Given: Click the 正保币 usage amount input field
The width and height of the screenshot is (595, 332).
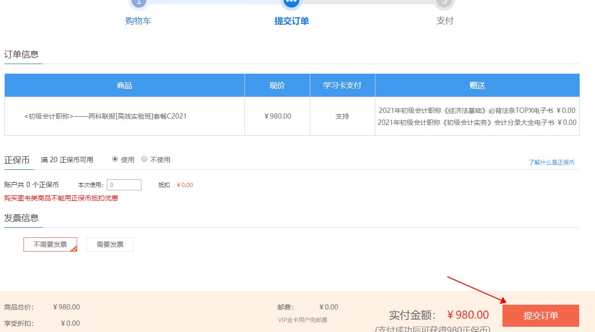Looking at the screenshot, I should tap(125, 185).
